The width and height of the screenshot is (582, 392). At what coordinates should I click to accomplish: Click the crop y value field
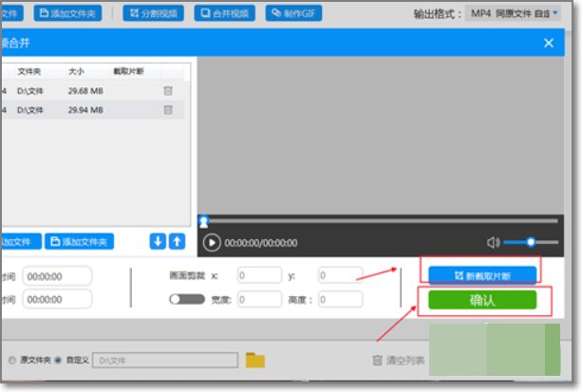click(340, 275)
